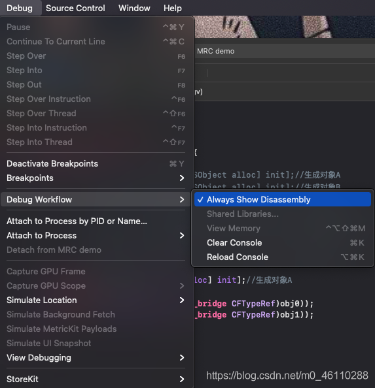Image resolution: width=375 pixels, height=388 pixels.
Task: Select Deactivate Breakpoints
Action: pos(96,164)
